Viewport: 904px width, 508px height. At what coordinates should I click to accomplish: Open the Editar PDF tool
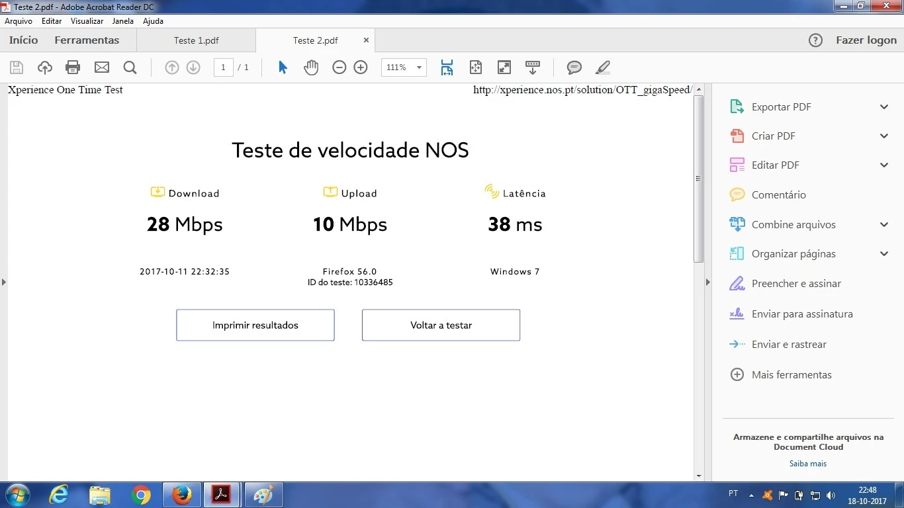click(x=775, y=165)
